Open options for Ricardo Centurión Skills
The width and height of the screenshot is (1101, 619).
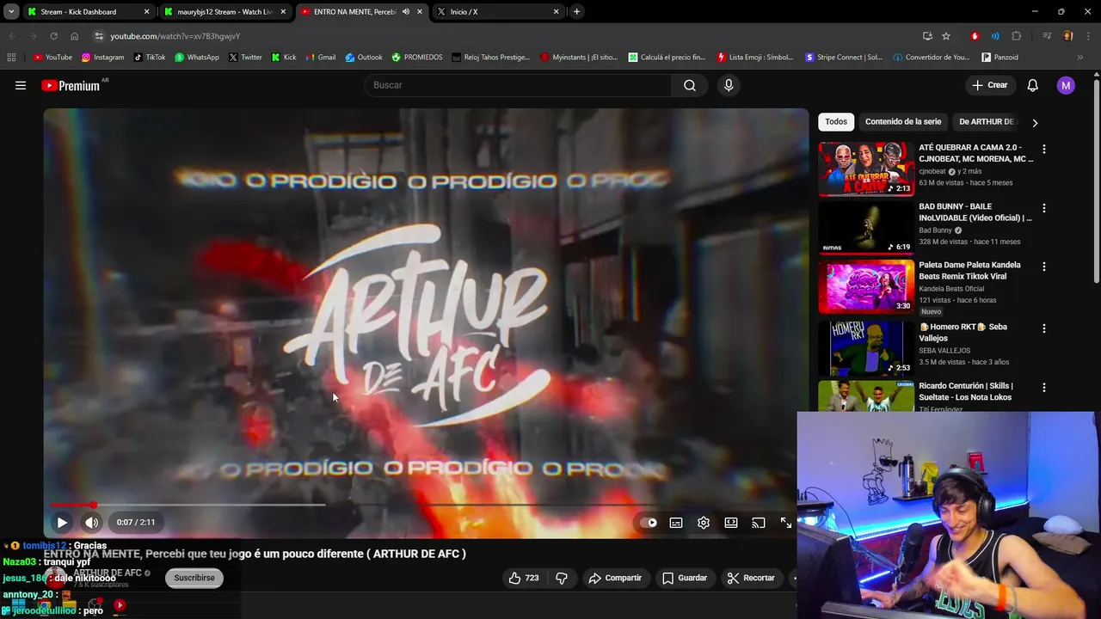tap(1044, 387)
